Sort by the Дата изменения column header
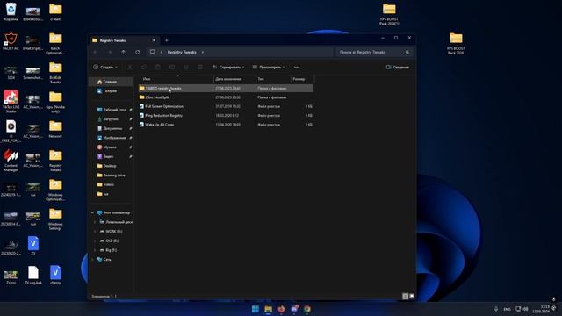This screenshot has width=562, height=316. 234,79
